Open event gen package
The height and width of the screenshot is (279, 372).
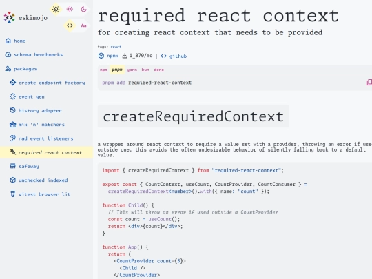click(x=31, y=97)
